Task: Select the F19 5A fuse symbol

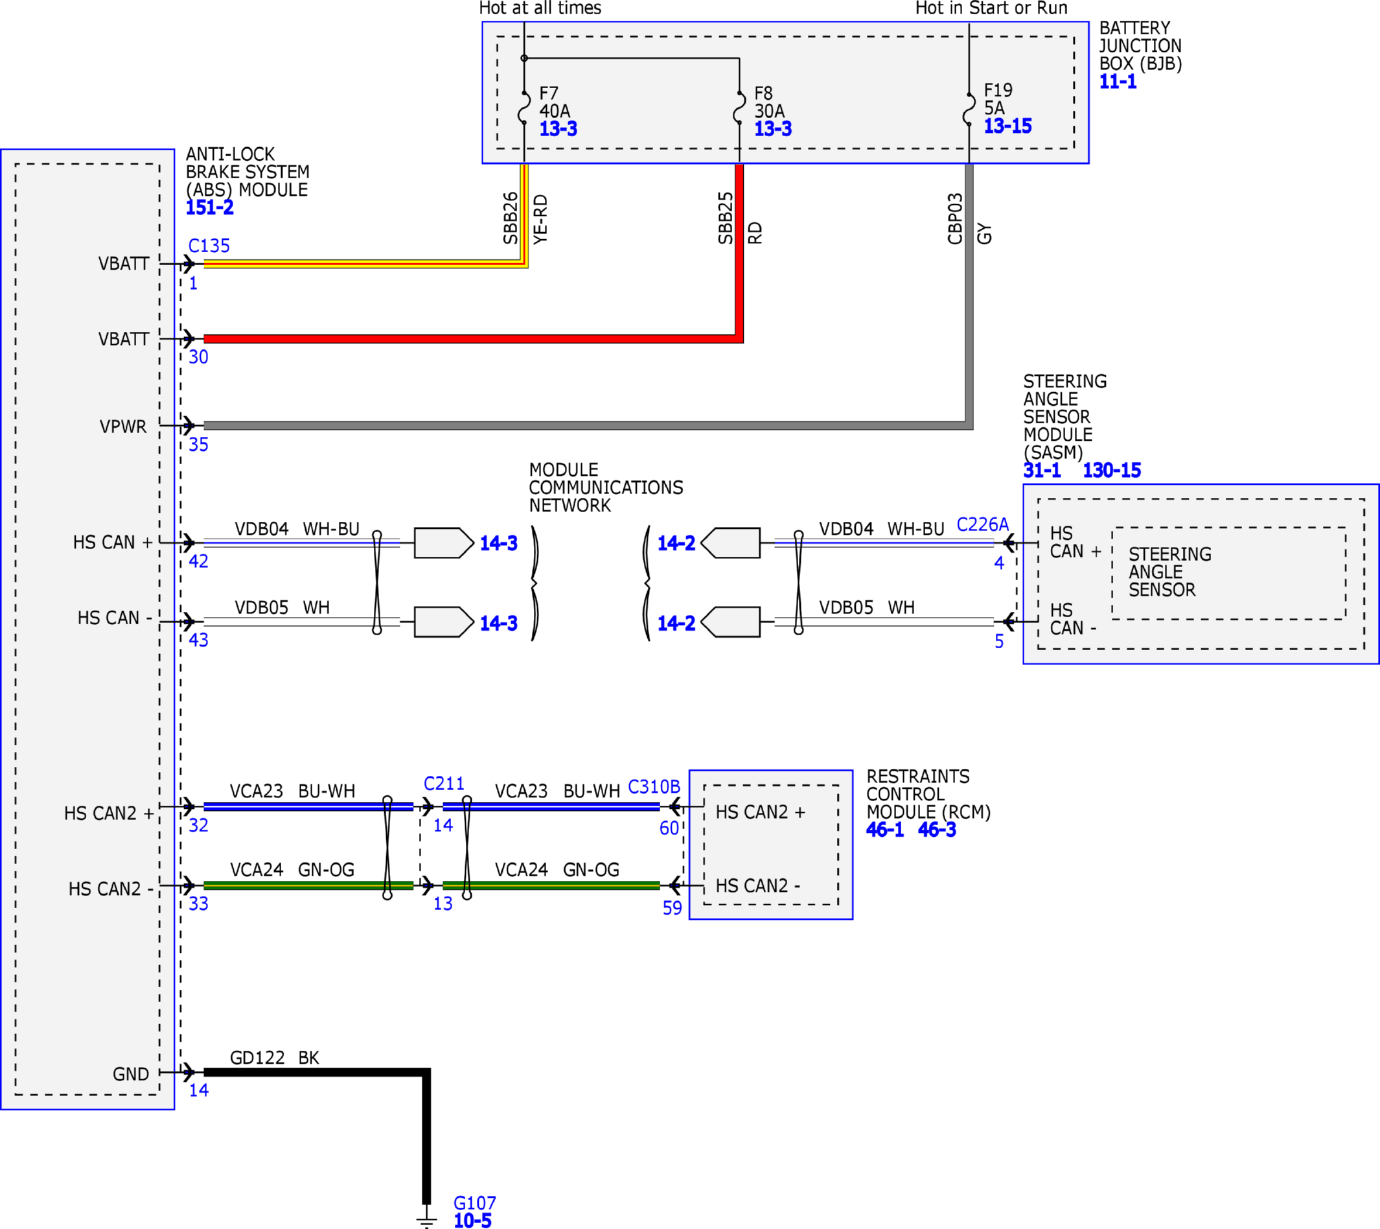Action: click(969, 108)
